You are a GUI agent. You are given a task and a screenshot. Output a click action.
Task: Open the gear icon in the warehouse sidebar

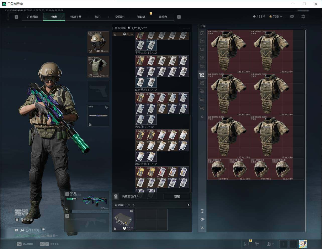tap(202, 117)
